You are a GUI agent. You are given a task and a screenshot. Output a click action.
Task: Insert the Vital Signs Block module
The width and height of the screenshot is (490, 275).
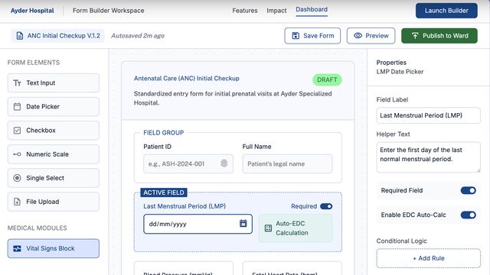click(x=54, y=248)
